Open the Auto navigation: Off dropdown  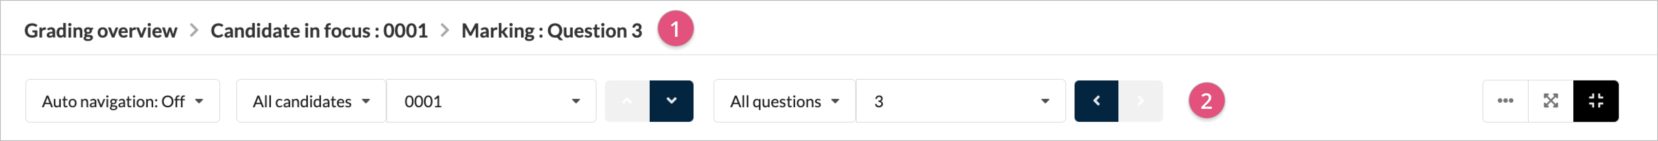(x=122, y=101)
